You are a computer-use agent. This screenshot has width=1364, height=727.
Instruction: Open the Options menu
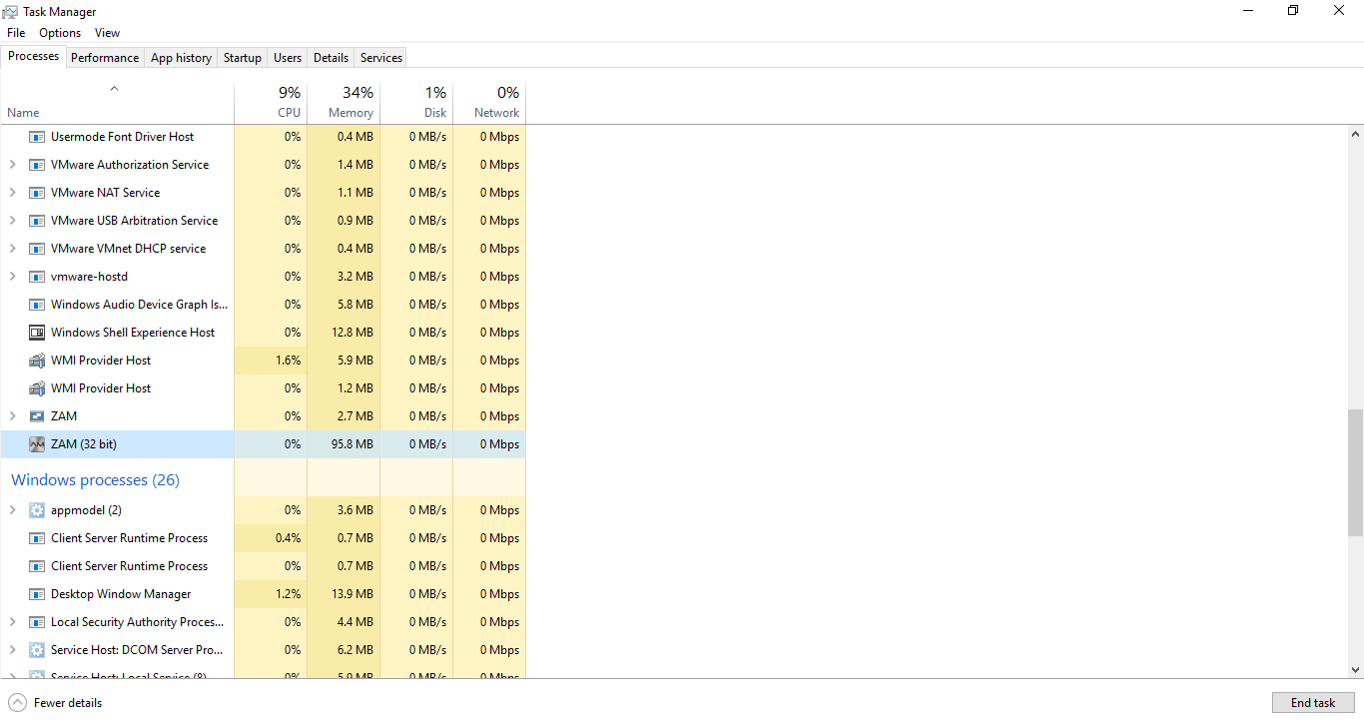coord(60,33)
